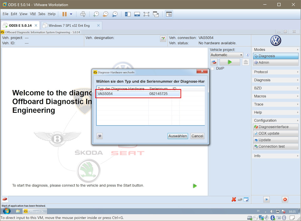The height and width of the screenshot is (221, 301).
Task: Click the eject button in vehicle panel
Action: 246,62
